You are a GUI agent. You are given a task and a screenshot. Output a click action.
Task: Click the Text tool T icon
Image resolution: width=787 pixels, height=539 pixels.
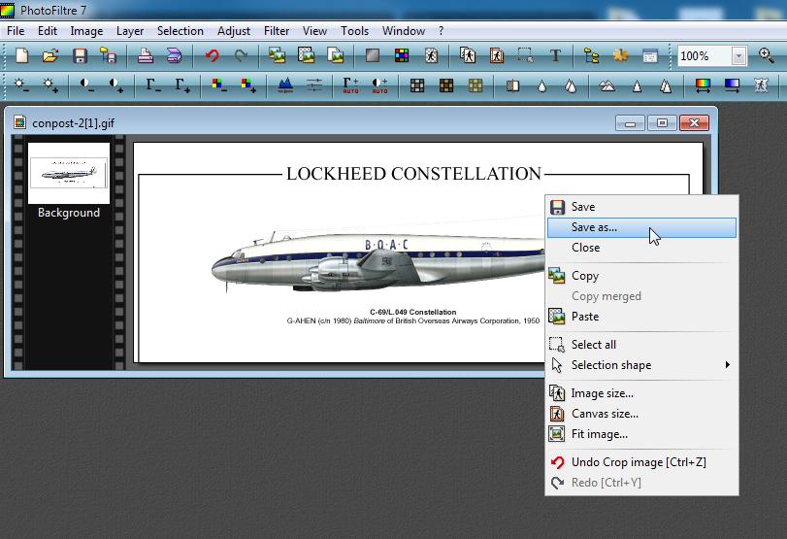tap(555, 55)
